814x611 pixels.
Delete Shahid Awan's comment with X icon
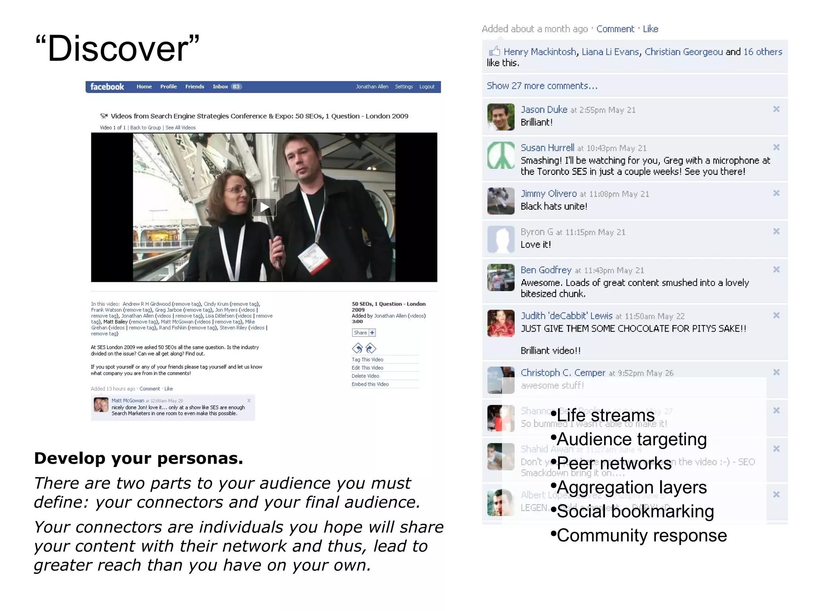(x=776, y=448)
